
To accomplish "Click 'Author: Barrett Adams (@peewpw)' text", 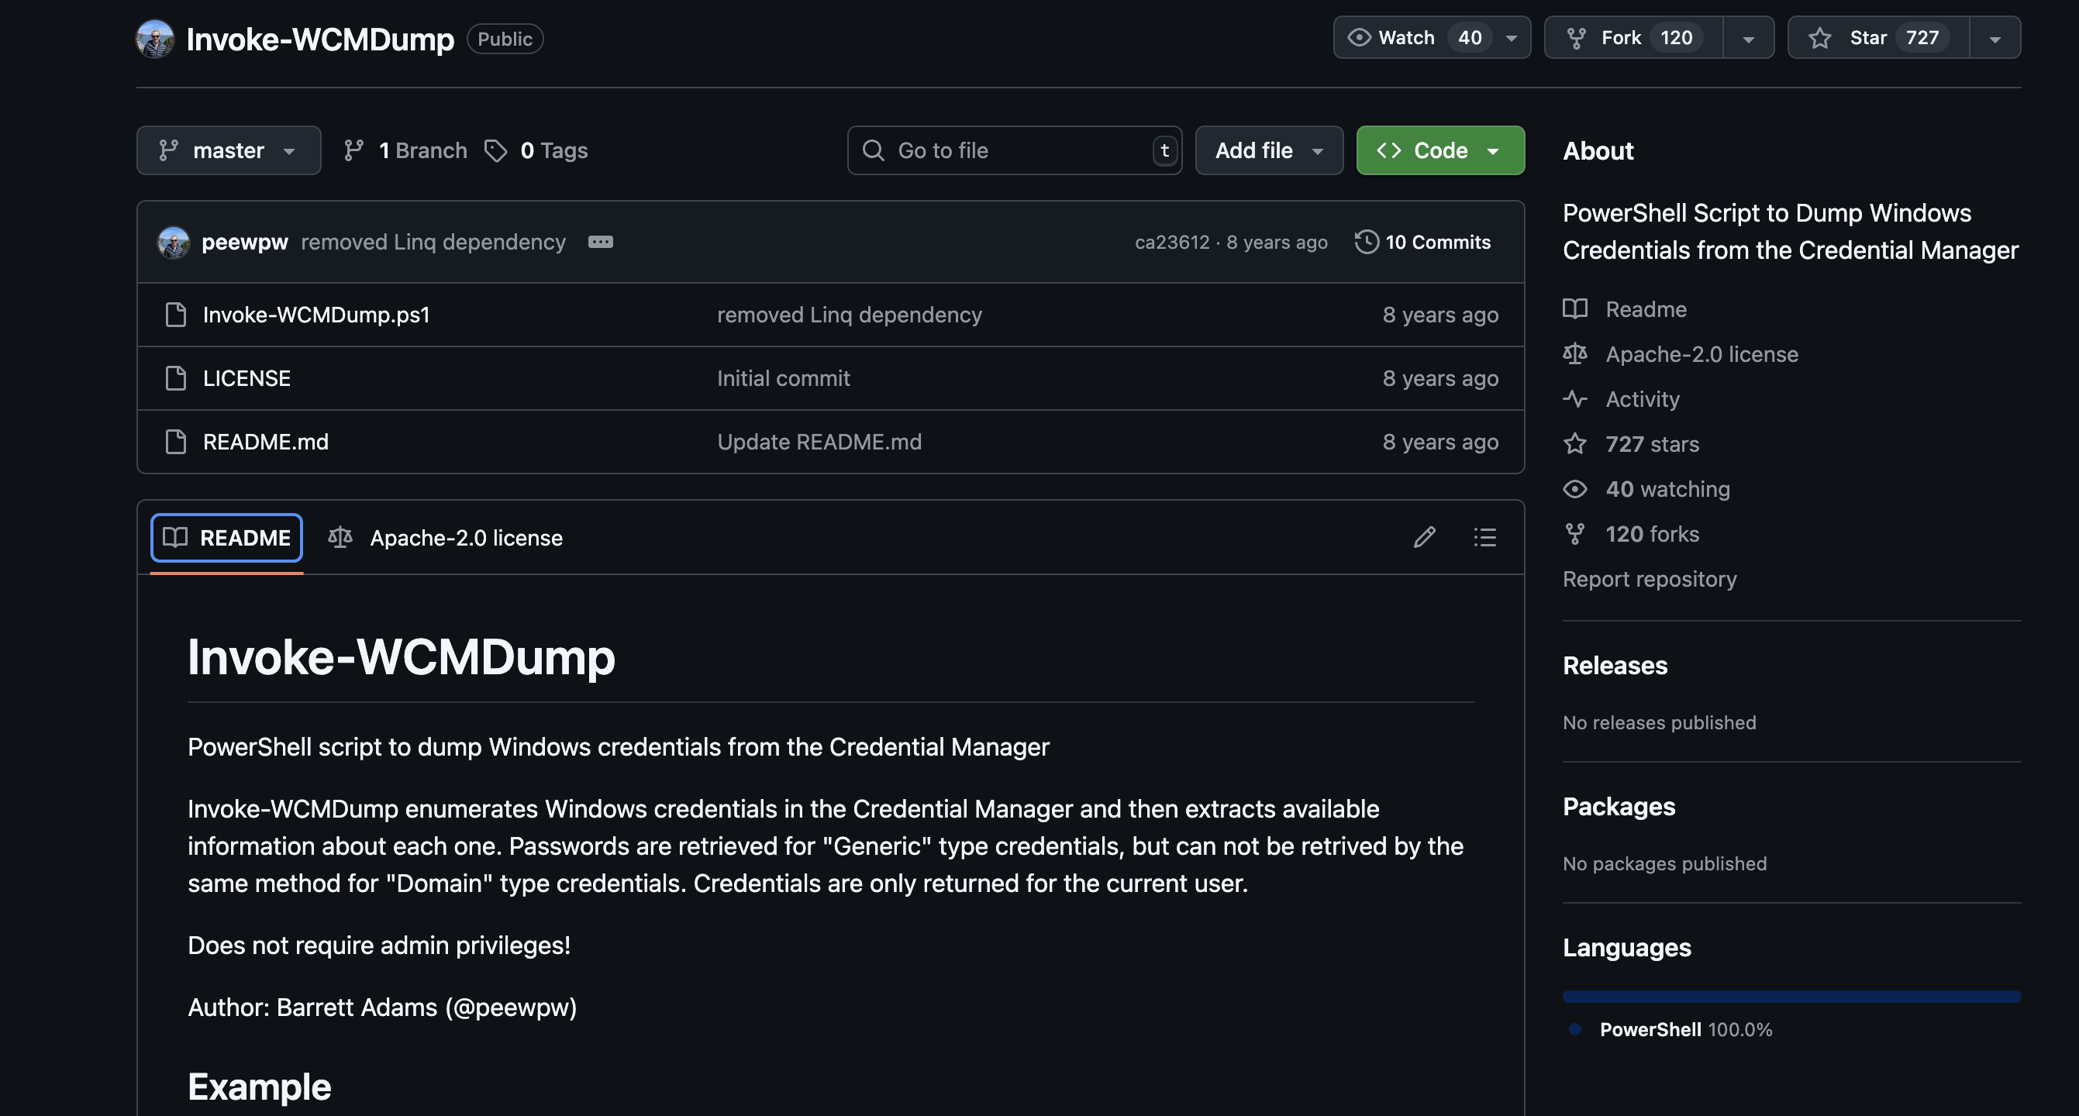I will click(383, 1007).
